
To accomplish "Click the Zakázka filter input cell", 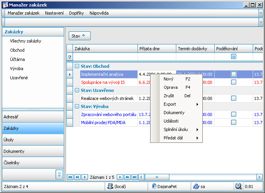I will tap(105, 57).
